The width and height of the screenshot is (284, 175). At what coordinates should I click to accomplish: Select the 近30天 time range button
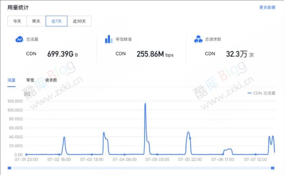coord(79,21)
